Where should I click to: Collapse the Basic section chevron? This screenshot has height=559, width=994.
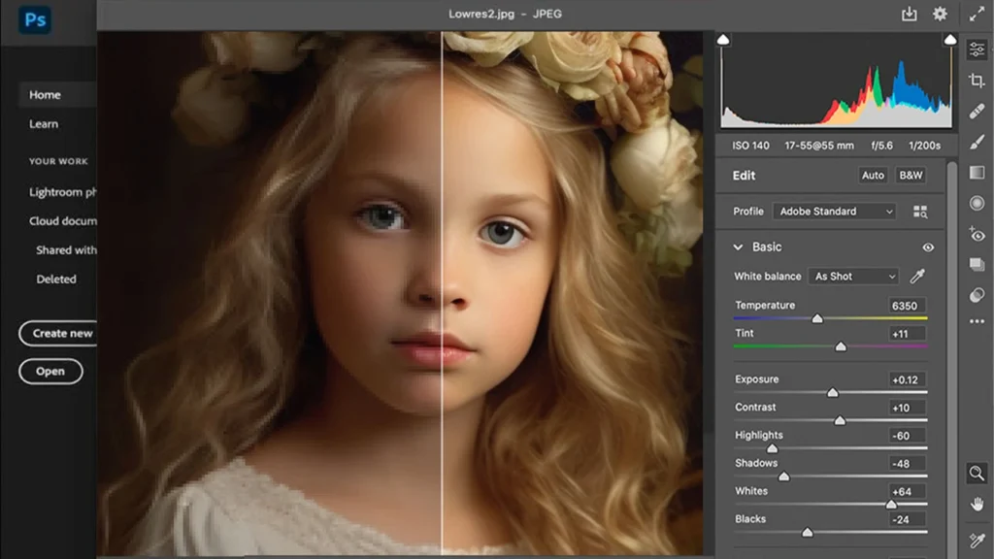(738, 247)
